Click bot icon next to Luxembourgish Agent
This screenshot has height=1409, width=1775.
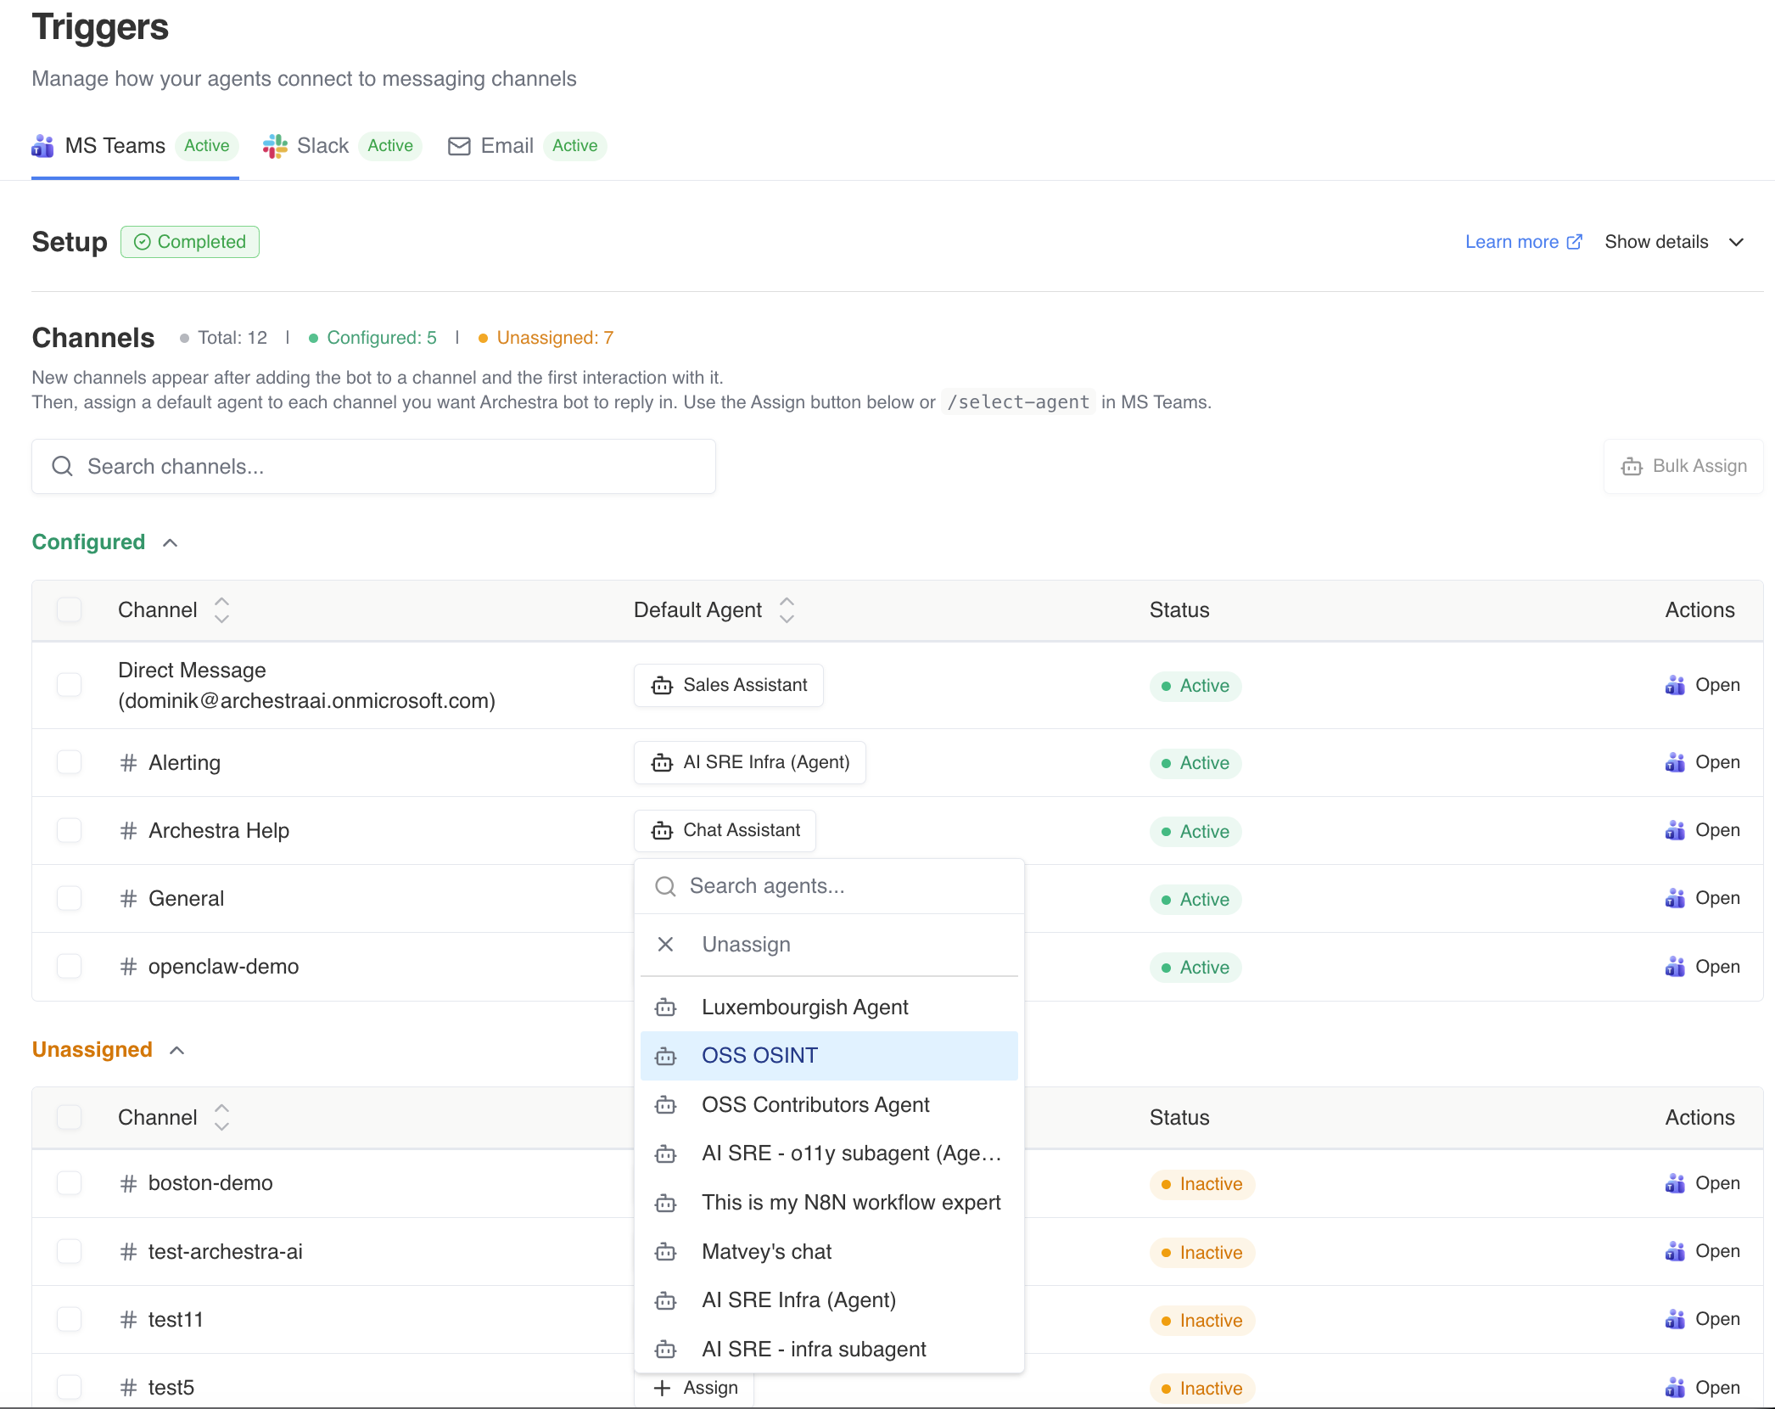[x=666, y=1008]
